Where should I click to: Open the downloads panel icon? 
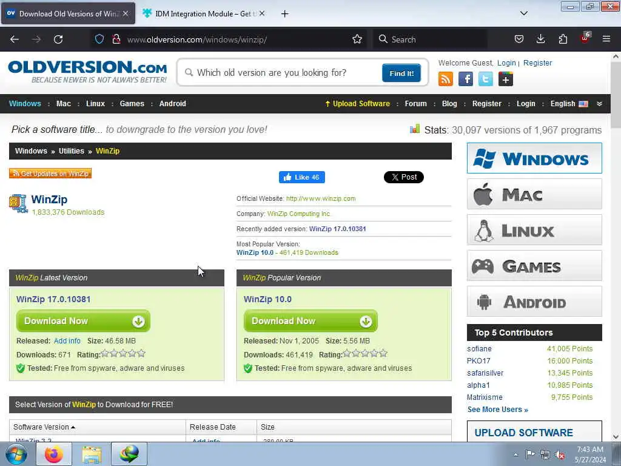pos(540,39)
